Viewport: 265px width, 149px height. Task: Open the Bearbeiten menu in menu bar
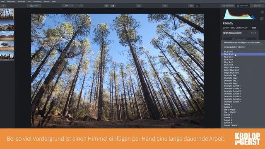tap(11, 1)
